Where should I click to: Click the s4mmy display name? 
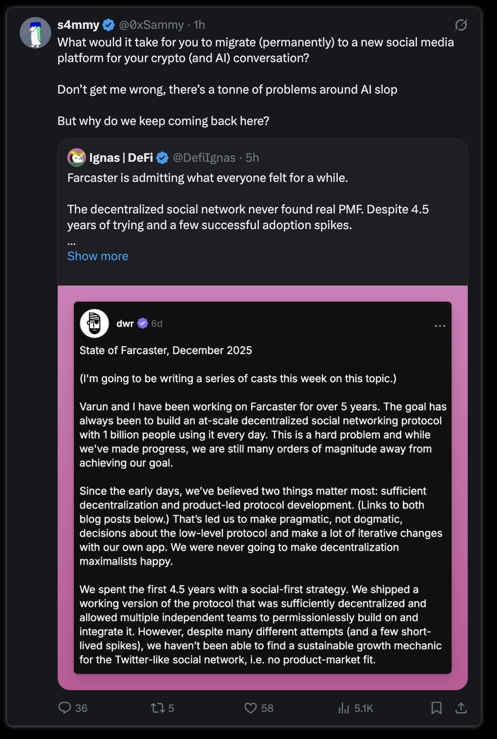78,25
